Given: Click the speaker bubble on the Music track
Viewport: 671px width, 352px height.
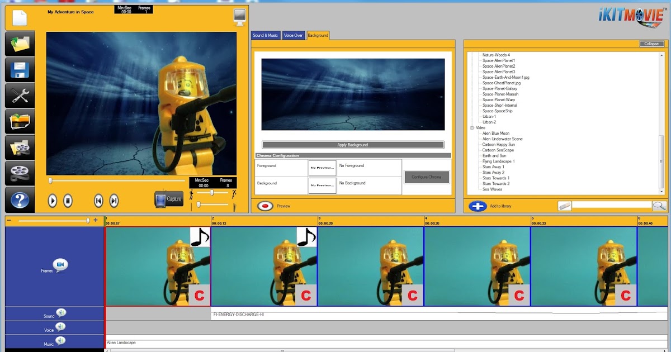Looking at the screenshot, I should pos(60,341).
